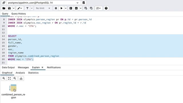The image size is (183, 103).
Task: Open the edit pencil menu
Action: 20,8
